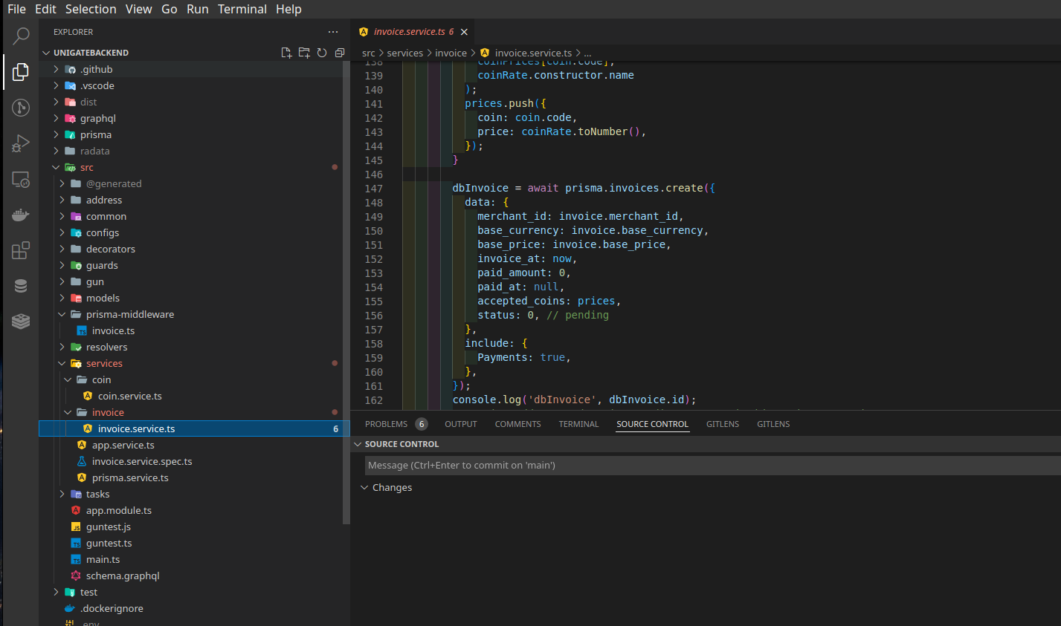Collapse all folders in Explorer
Screen dimensions: 1061x626
340,53
